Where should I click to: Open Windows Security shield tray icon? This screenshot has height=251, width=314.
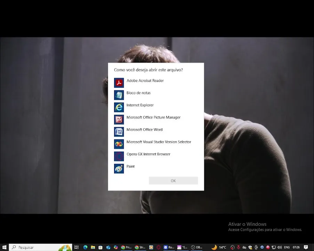pos(250,248)
